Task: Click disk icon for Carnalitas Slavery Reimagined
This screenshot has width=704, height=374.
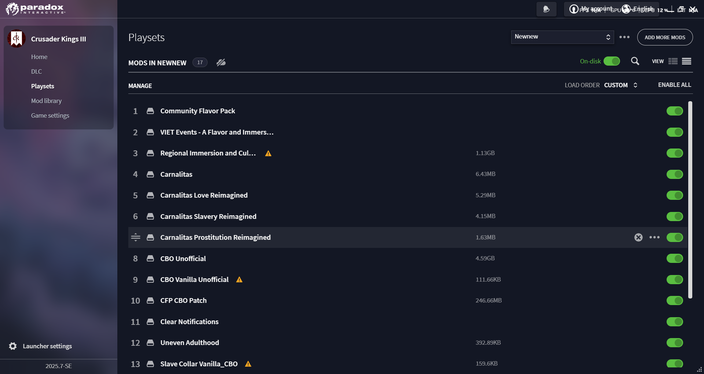Action: [x=150, y=216]
